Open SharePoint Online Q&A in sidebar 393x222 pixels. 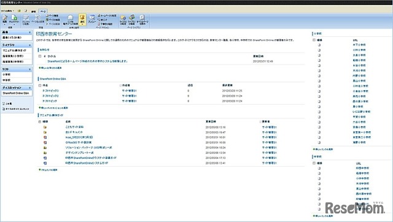[16, 93]
